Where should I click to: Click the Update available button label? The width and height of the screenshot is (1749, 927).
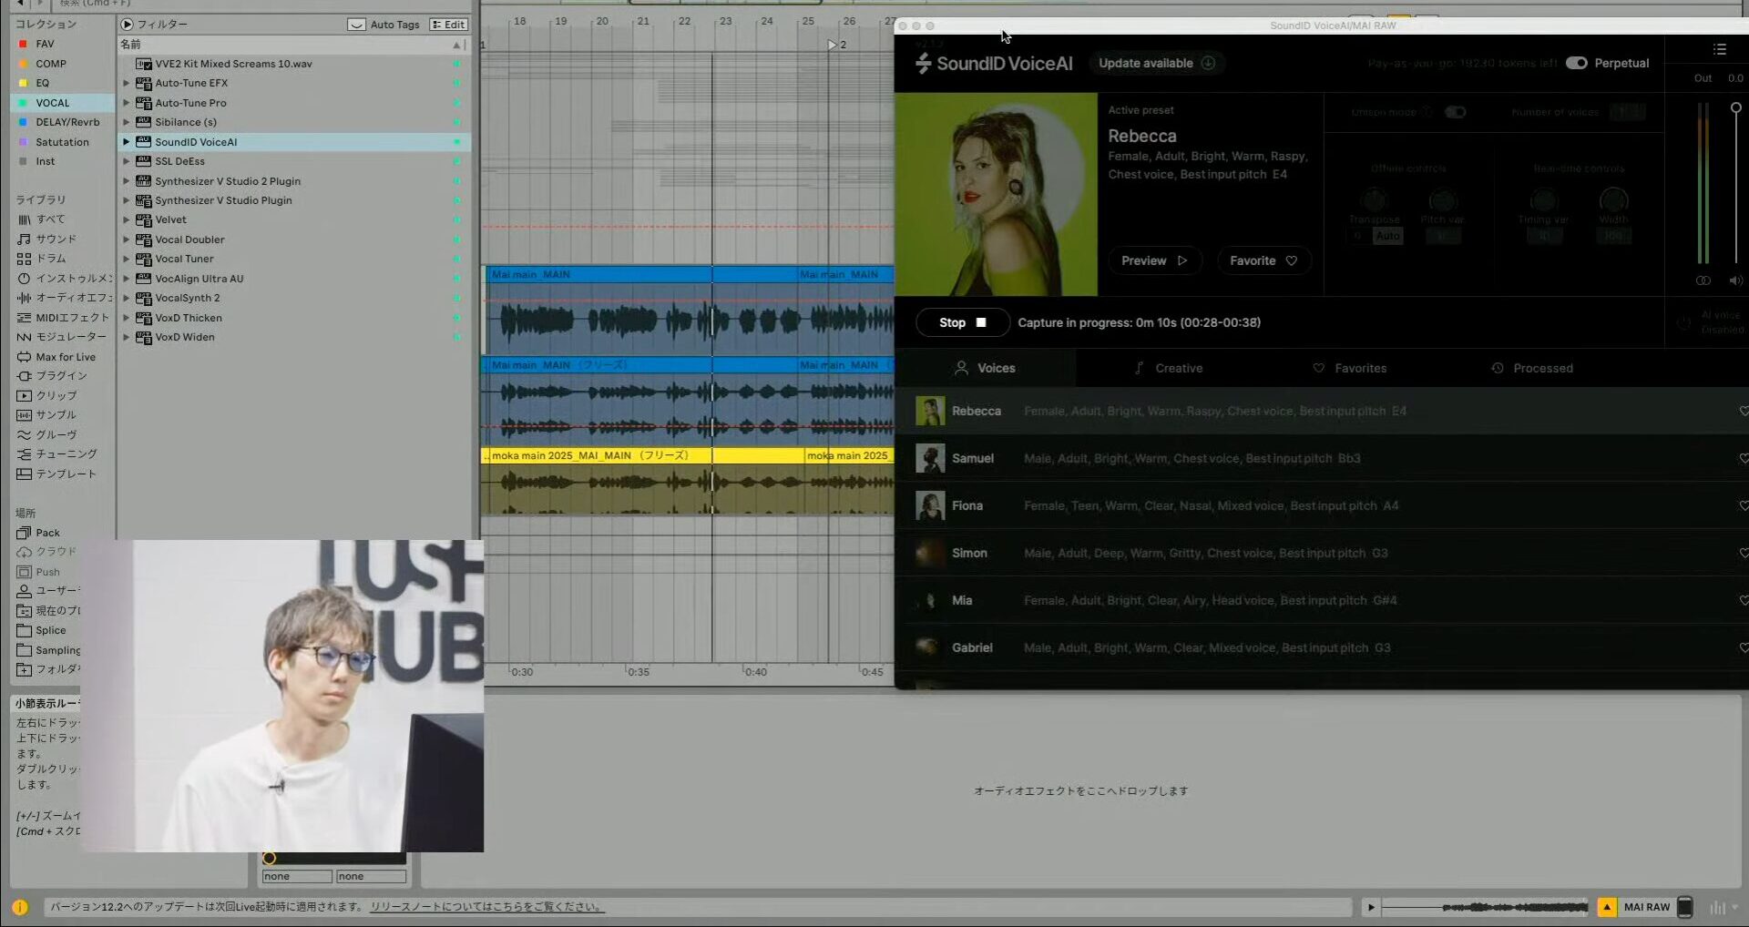pos(1145,63)
